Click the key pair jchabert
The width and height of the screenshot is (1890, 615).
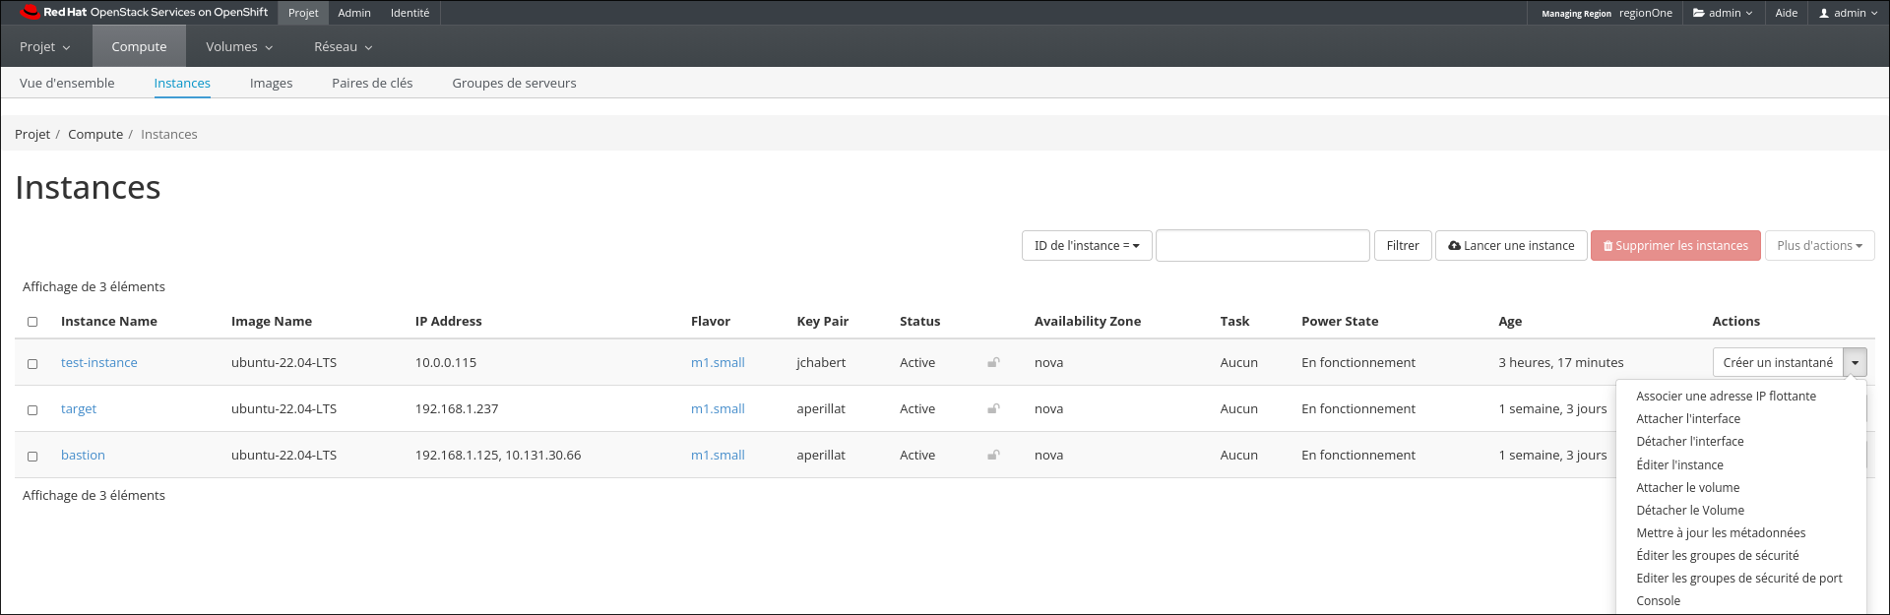pos(821,362)
